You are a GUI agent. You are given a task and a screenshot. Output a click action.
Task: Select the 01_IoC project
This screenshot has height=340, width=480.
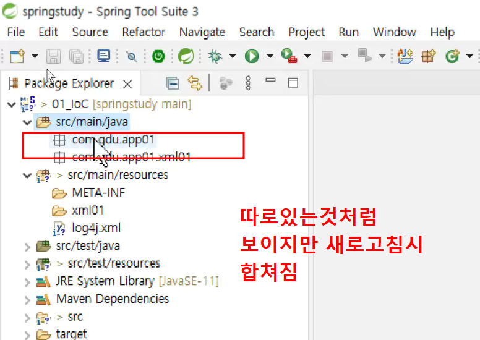[x=121, y=104]
